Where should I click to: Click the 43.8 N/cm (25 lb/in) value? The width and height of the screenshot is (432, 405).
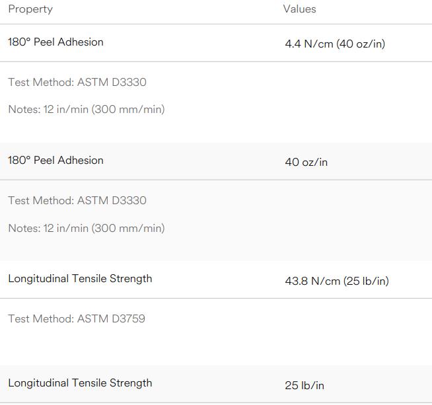(337, 281)
